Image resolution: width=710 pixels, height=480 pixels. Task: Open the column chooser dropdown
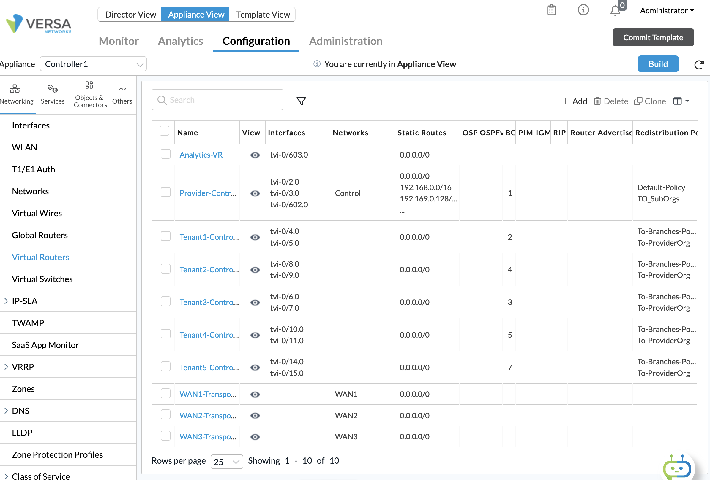(x=681, y=101)
